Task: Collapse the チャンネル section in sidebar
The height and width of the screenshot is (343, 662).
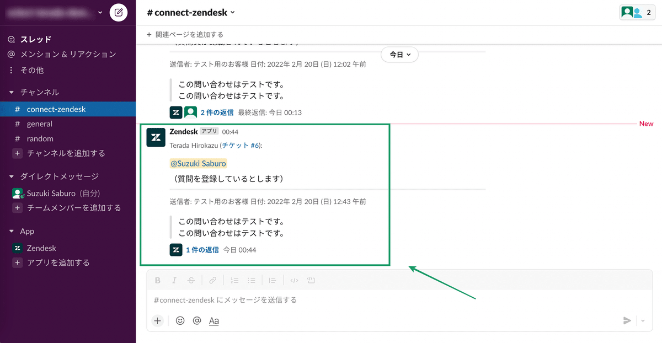Action: pyautogui.click(x=12, y=92)
